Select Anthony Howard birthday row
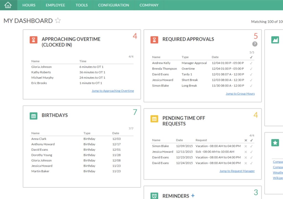Image resolution: width=283 pixels, height=199 pixels. (82, 144)
